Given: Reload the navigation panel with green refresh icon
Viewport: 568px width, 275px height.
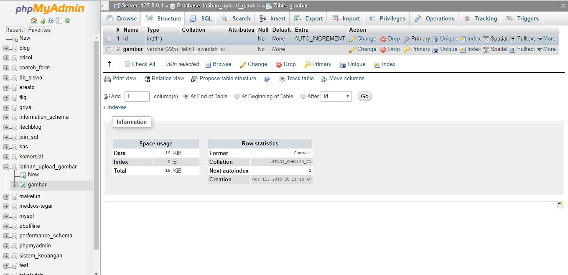Looking at the screenshot, I should pyautogui.click(x=67, y=20).
